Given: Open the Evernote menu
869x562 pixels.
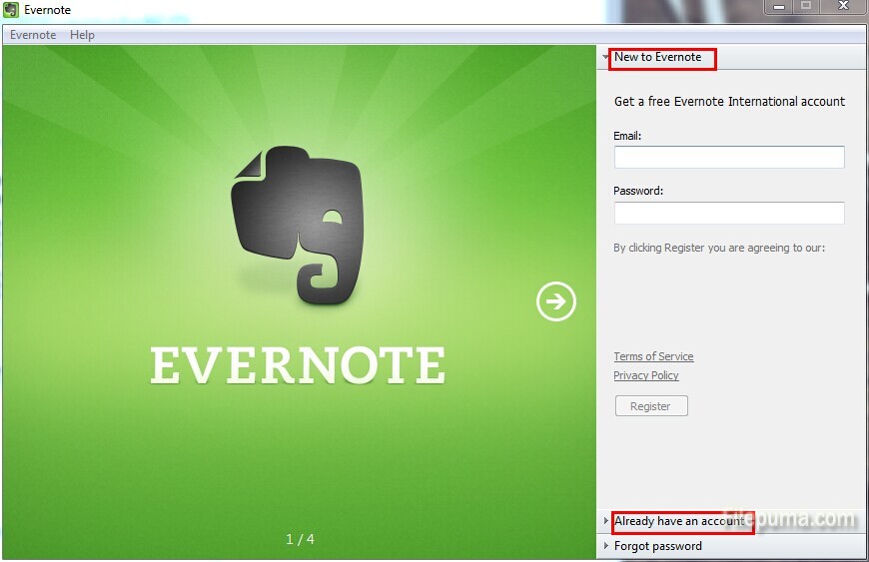Looking at the screenshot, I should 33,35.
